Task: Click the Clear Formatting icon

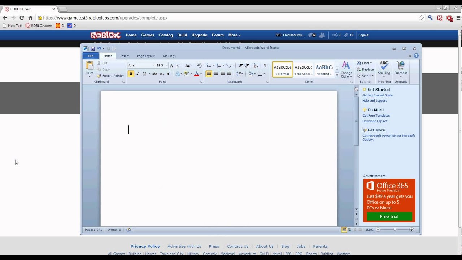Action: point(199,65)
